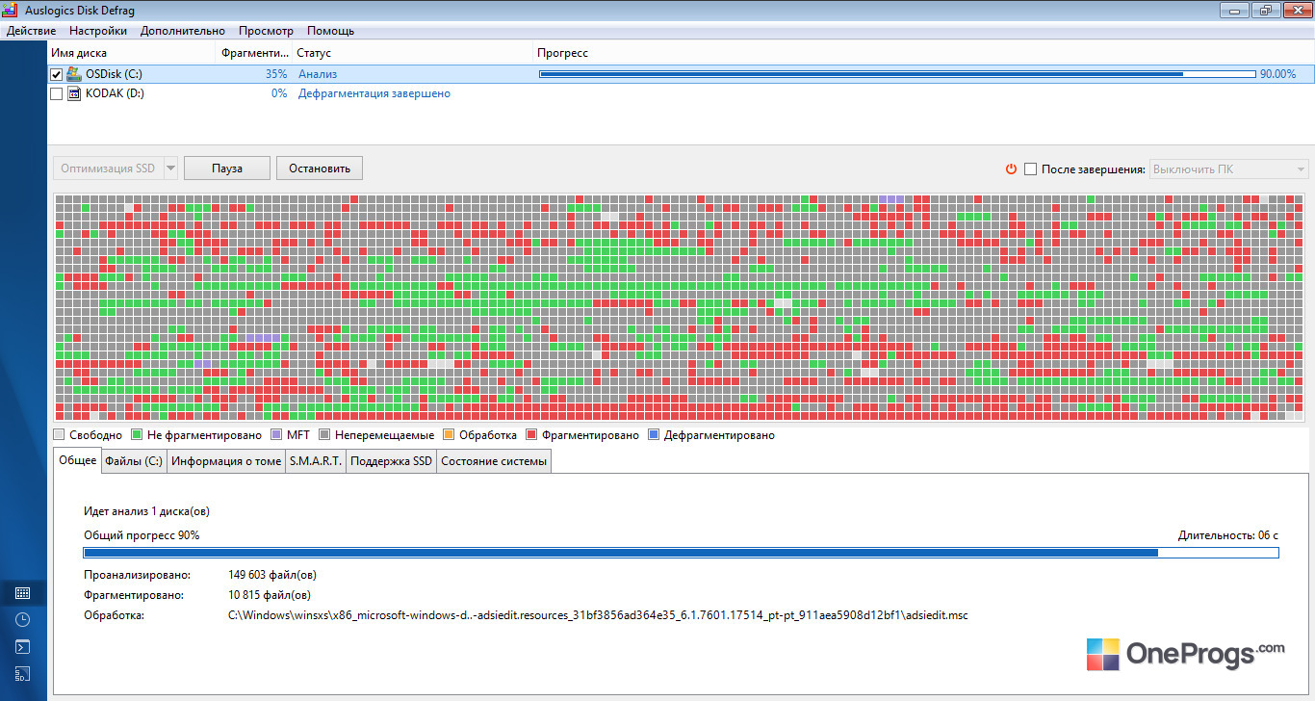Viewport: 1315px width, 701px height.
Task: Click the KODAK (D:) drive icon
Action: 74,93
